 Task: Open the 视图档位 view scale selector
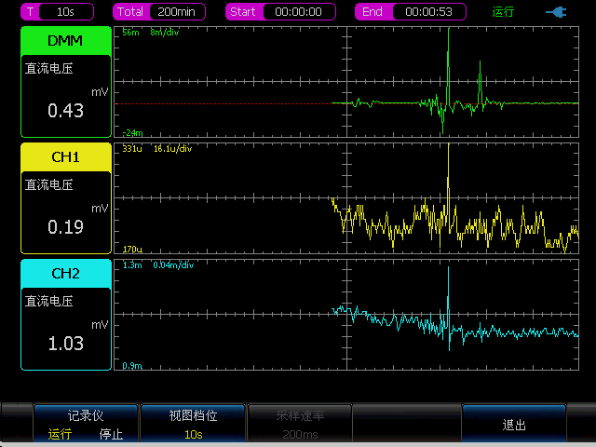(x=193, y=424)
